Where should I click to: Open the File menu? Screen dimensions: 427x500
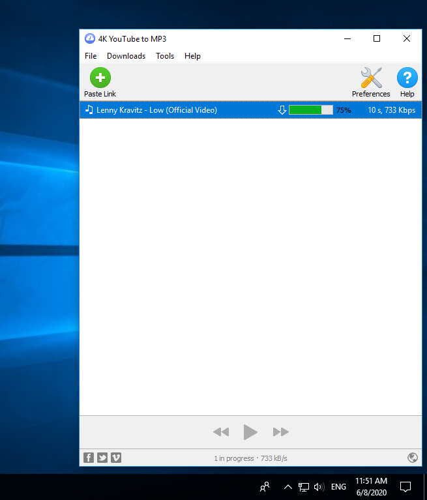(x=91, y=56)
